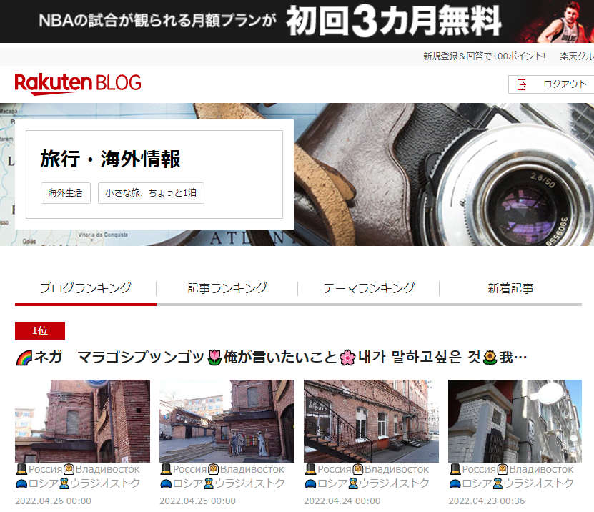Click the date 2022.04.26 00:00
Image resolution: width=594 pixels, height=512 pixels.
53,501
